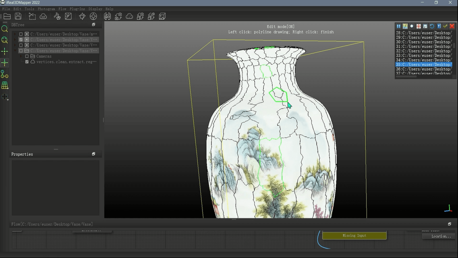Image resolution: width=458 pixels, height=258 pixels.
Task: Undock the Flow panel
Action: [x=449, y=224]
